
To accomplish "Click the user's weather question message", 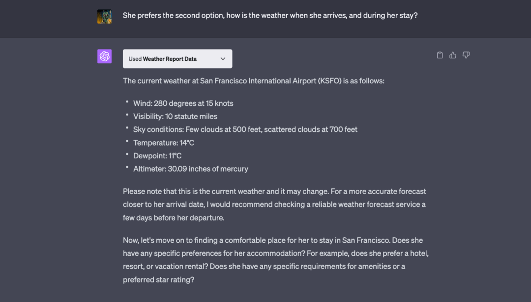I will (x=270, y=16).
